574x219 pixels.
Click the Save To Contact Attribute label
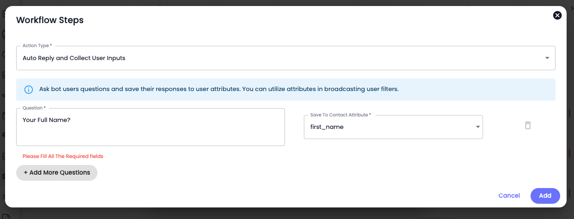[341, 115]
